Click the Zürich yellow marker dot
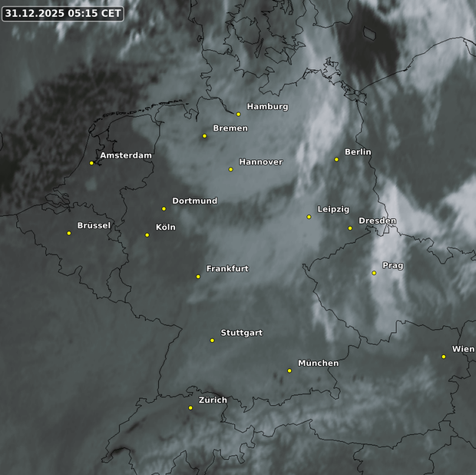This screenshot has height=475, width=476. click(x=190, y=408)
